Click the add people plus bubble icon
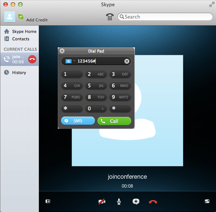Screen dimensions: 216x212 coord(136,202)
